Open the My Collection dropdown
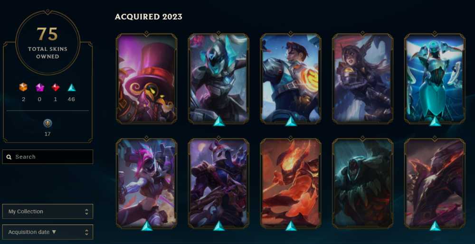The height and width of the screenshot is (244, 475). point(47,211)
